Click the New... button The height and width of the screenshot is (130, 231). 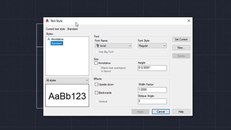181,48
